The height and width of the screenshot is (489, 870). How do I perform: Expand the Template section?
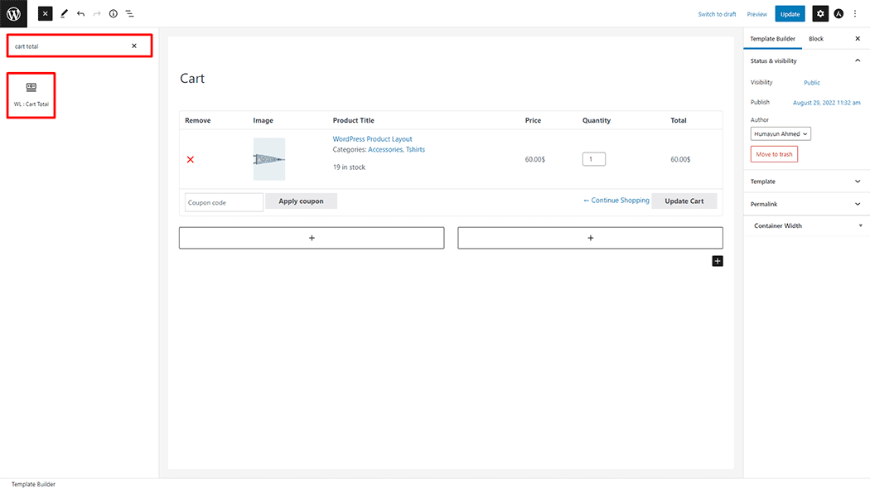pos(857,182)
